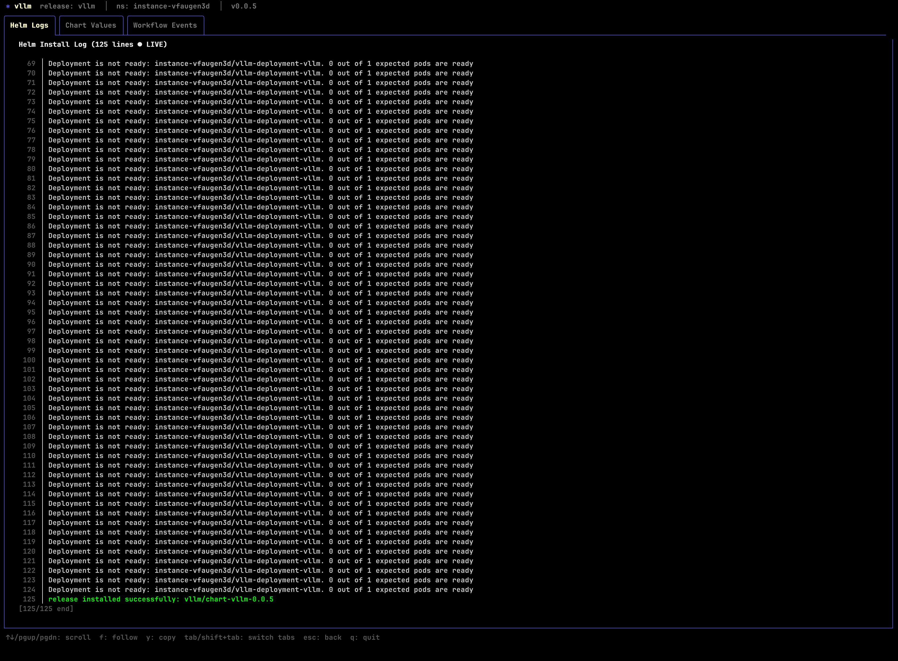The image size is (898, 661).
Task: Select the Helm Logs tab
Action: (x=29, y=25)
